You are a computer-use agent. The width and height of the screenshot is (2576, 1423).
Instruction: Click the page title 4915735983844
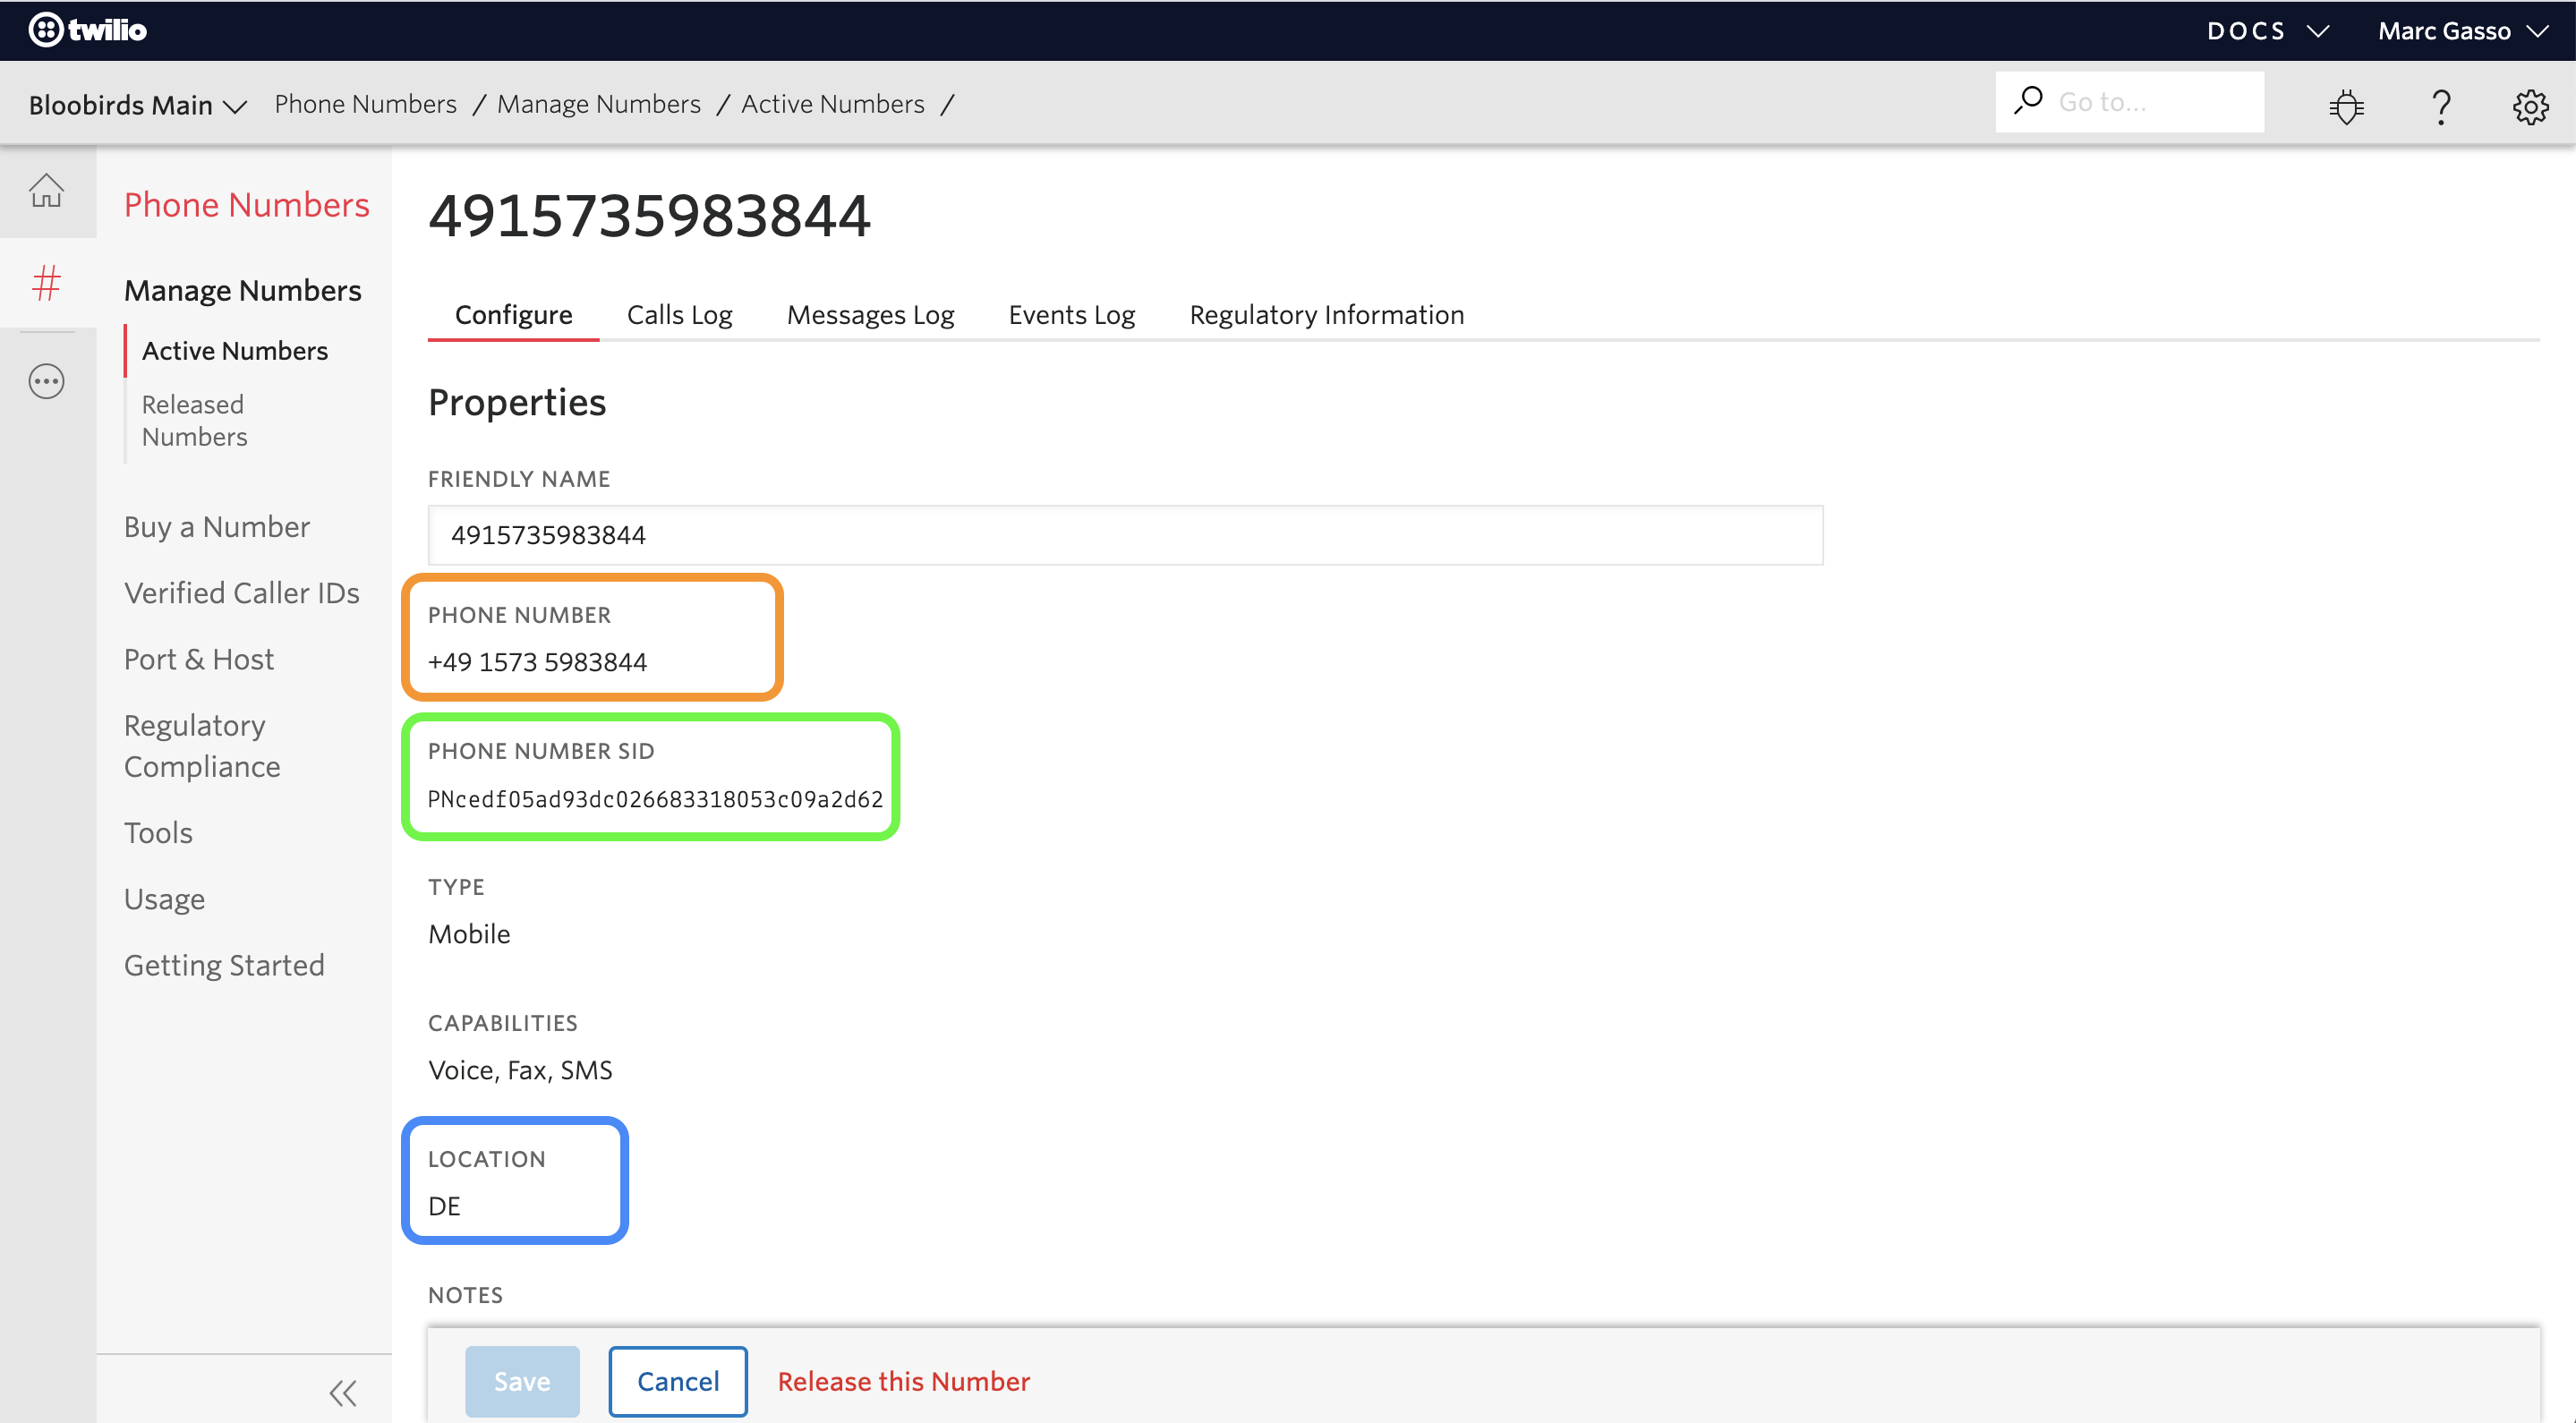[x=649, y=214]
